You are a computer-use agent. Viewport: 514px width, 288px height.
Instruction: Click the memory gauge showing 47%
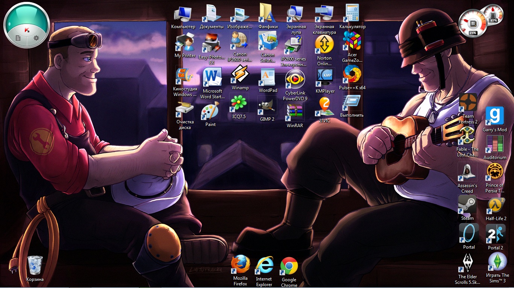[493, 15]
